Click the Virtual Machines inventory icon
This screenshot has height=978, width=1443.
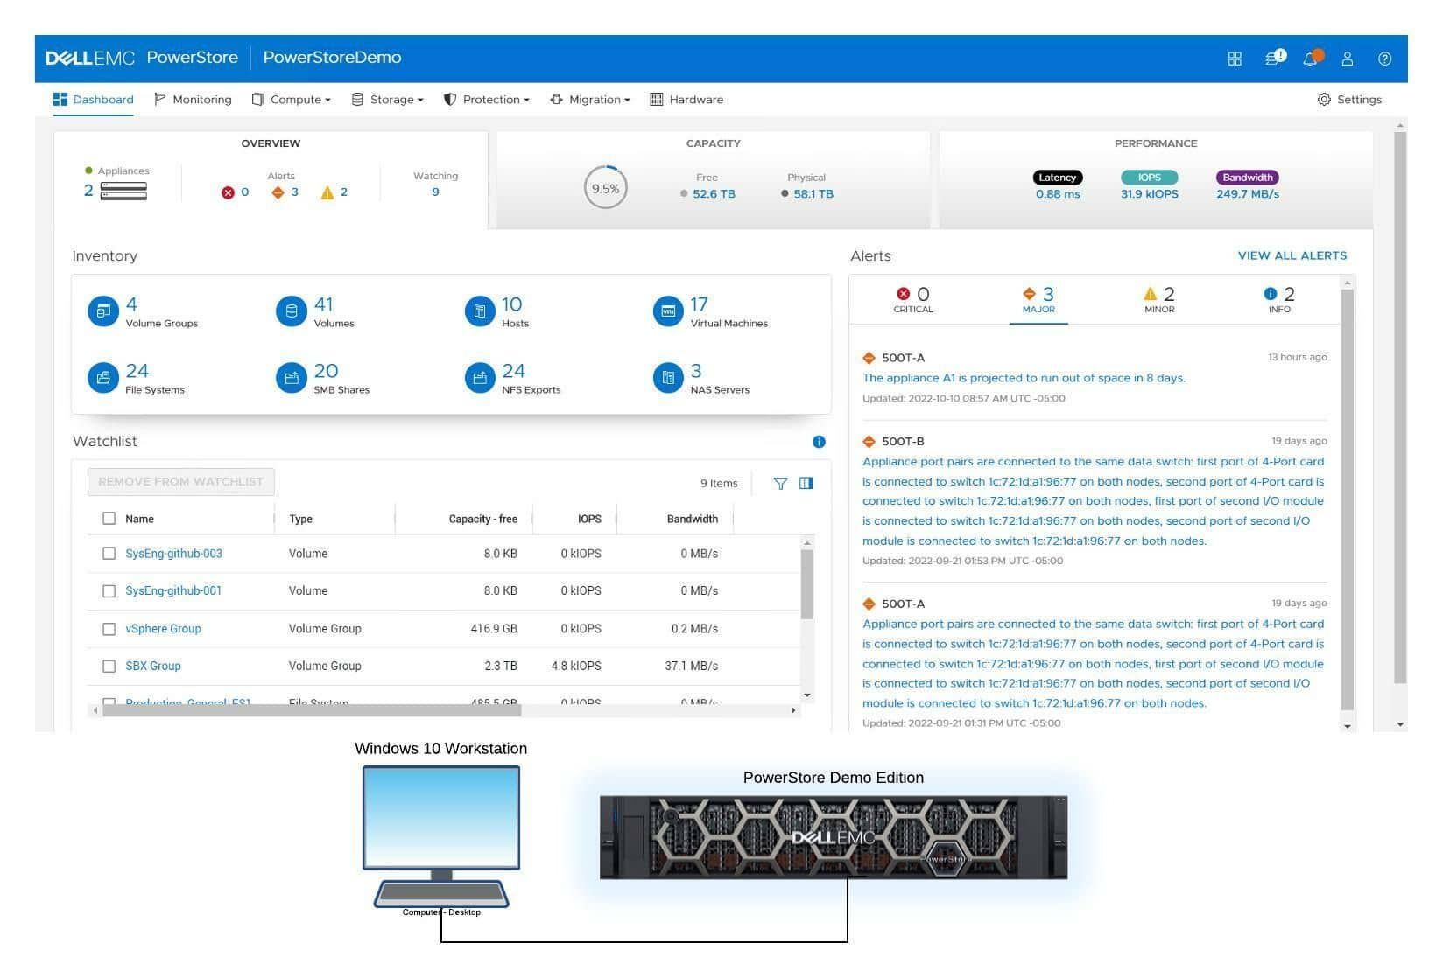[668, 311]
